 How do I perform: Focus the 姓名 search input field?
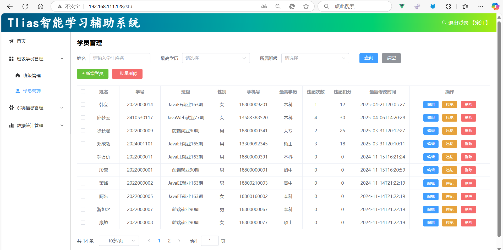pos(120,58)
